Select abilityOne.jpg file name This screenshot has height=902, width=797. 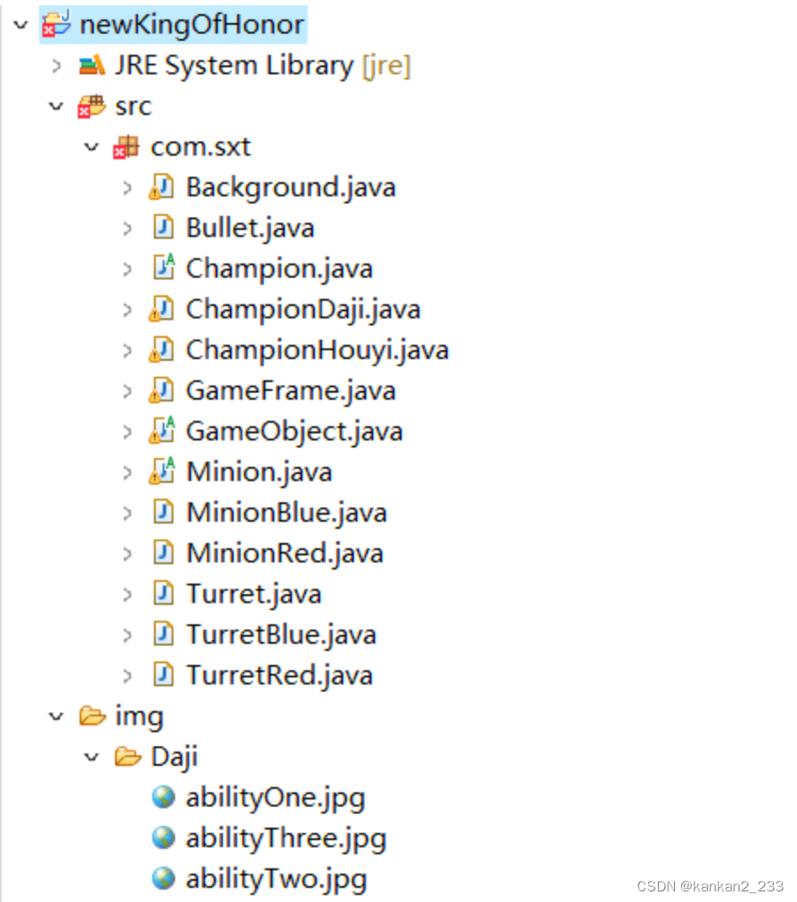275,799
